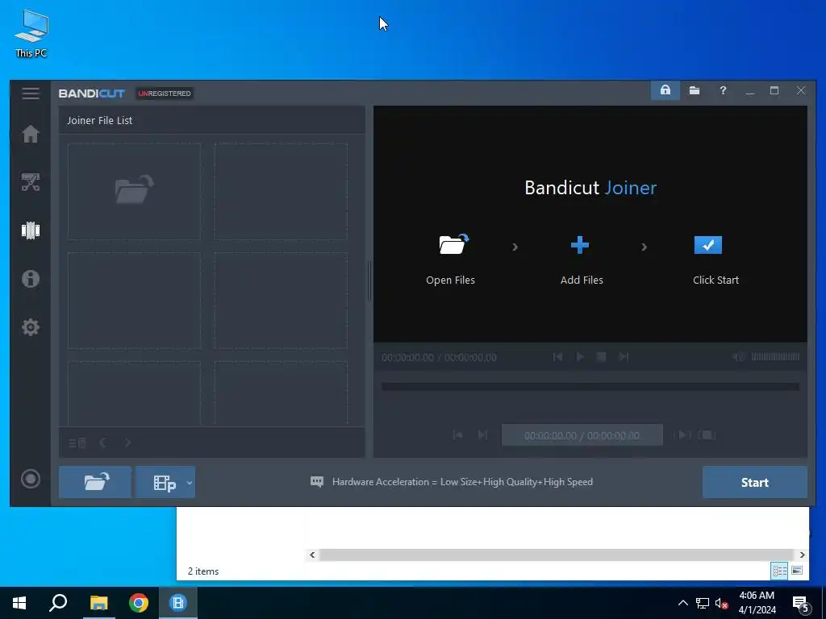The width and height of the screenshot is (826, 619).
Task: Show hidden system tray icons
Action: 682,603
